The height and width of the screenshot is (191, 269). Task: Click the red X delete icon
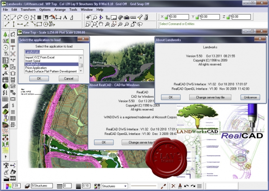click(x=174, y=186)
